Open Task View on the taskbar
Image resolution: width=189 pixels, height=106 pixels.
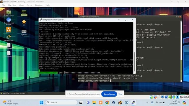pyautogui.click(x=81, y=102)
